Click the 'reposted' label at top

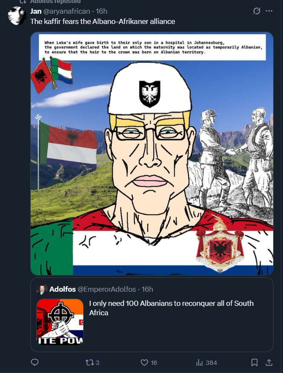[x=70, y=2]
